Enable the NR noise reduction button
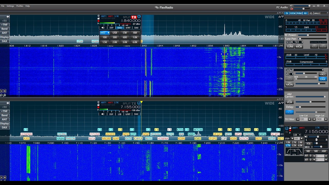Image resolution: width=329 pixels, height=185 pixels. 316,151
